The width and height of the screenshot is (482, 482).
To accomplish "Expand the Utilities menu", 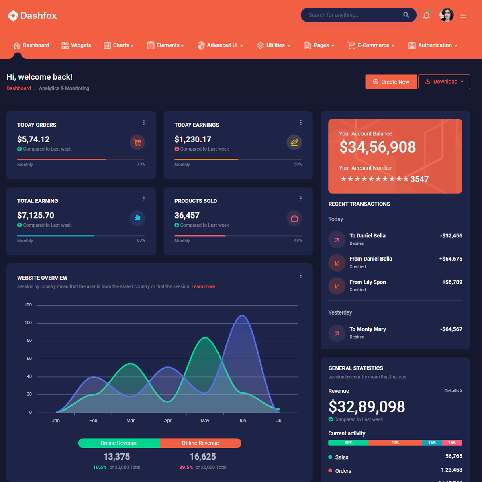I will (x=274, y=45).
